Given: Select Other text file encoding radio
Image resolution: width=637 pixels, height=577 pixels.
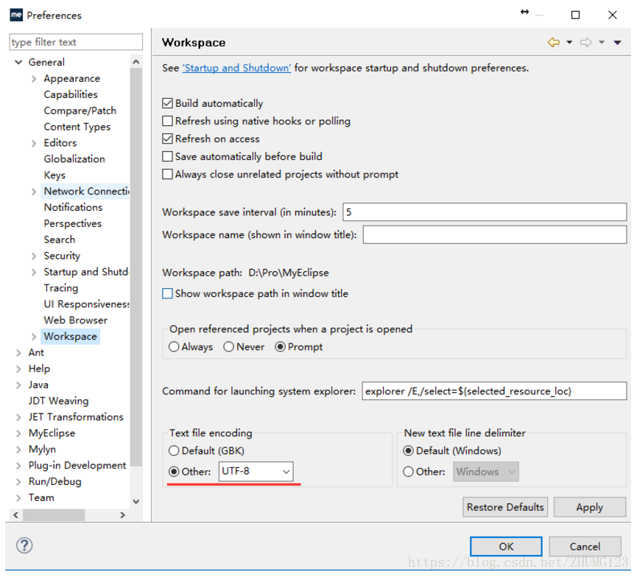Looking at the screenshot, I should (174, 472).
